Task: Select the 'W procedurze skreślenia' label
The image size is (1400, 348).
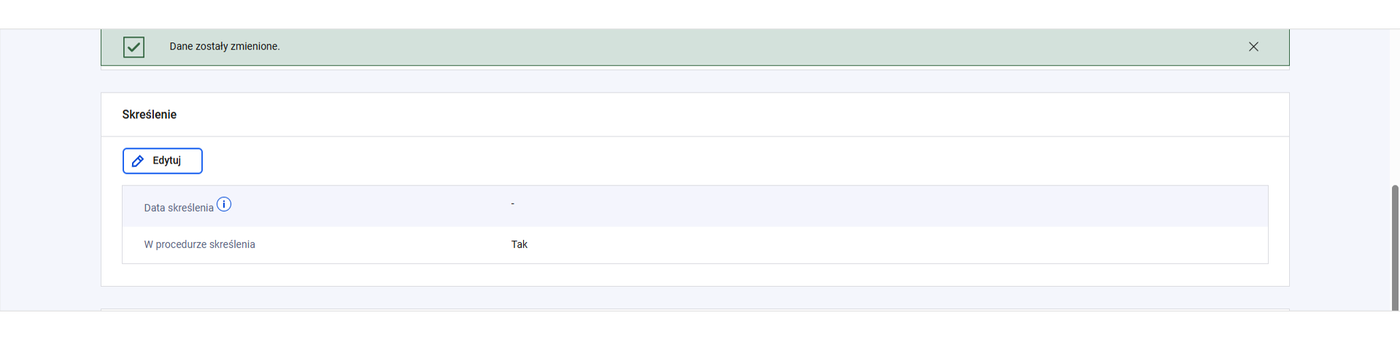Action: [x=199, y=244]
